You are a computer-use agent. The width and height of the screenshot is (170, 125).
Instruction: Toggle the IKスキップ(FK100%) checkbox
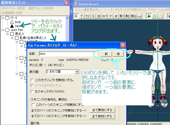[x=32, y=91]
